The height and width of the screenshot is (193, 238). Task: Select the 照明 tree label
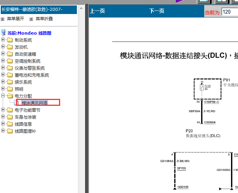click(x=19, y=89)
